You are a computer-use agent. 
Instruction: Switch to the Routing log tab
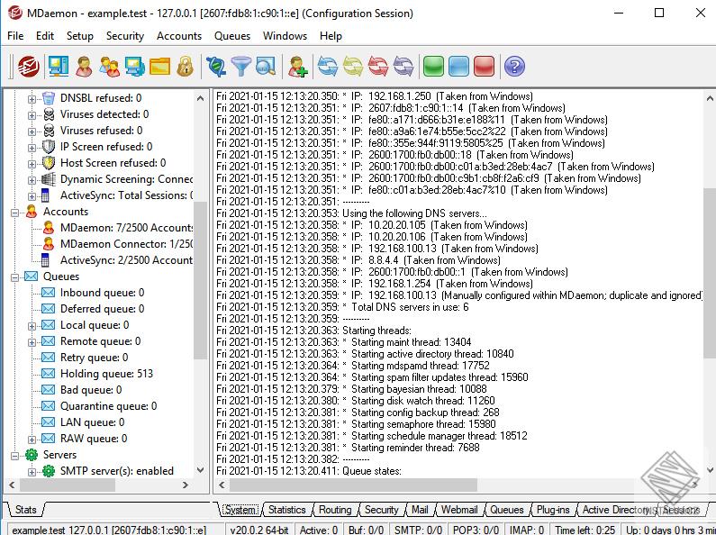coord(335,510)
